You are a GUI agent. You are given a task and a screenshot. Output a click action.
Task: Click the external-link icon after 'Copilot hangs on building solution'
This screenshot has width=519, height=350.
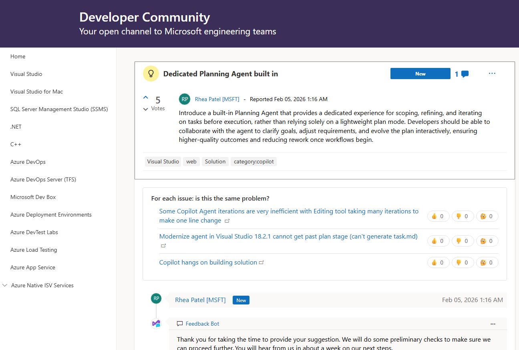click(262, 263)
